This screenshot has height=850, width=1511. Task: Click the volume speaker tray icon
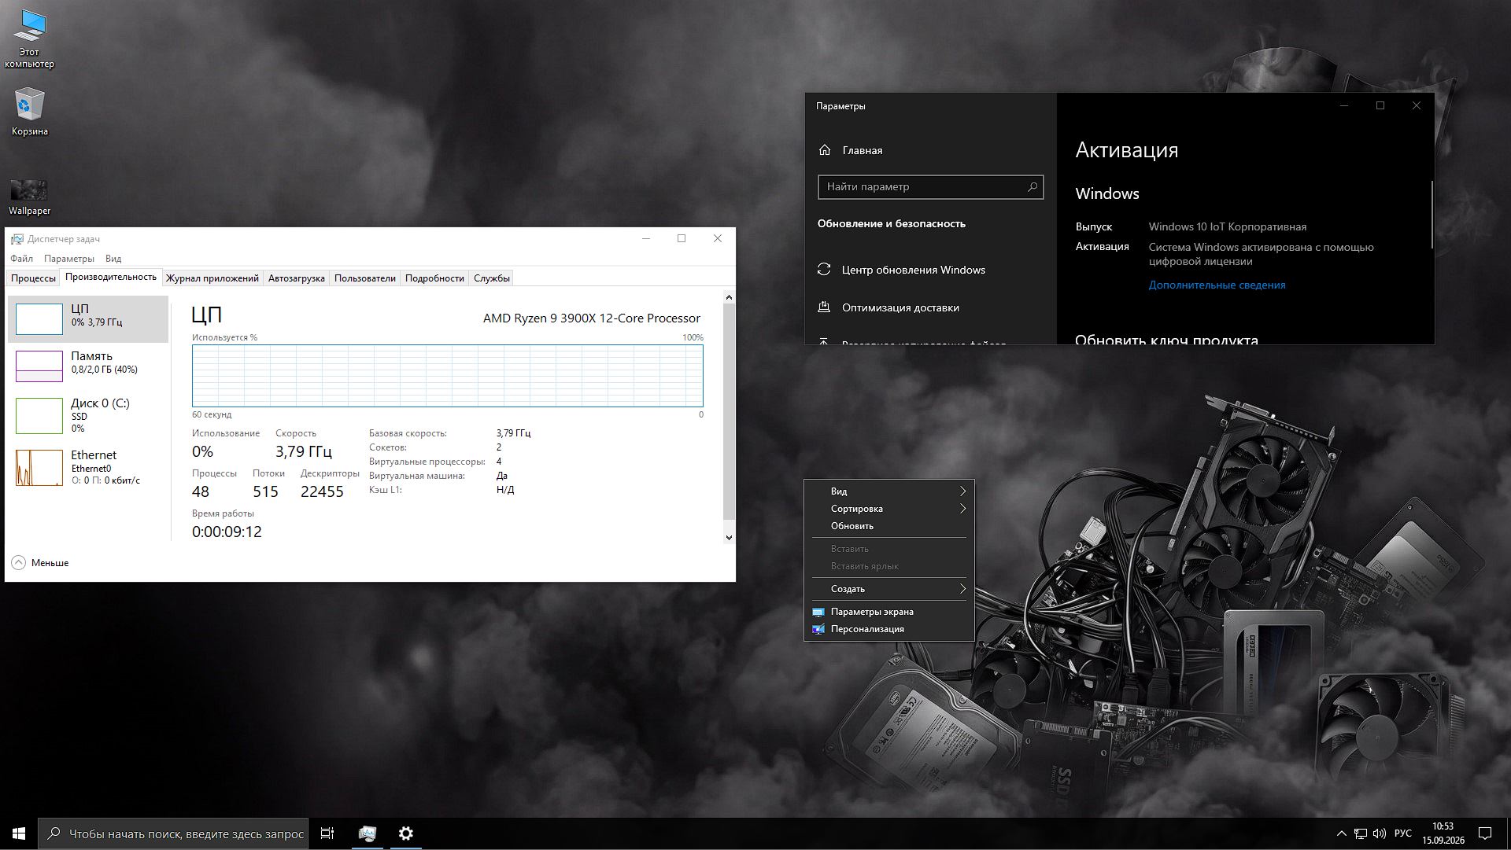click(x=1380, y=833)
